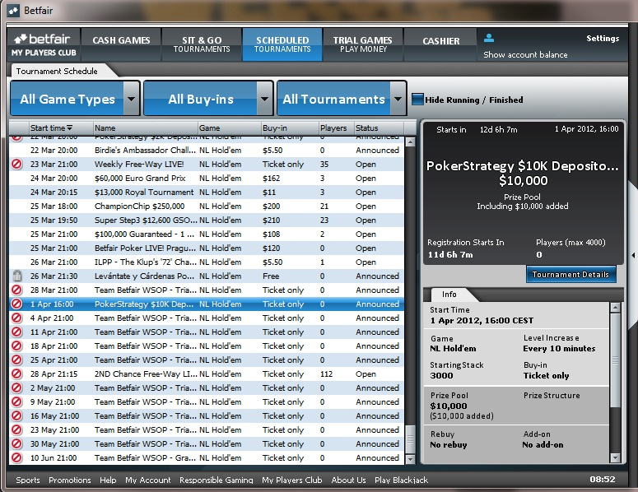Click restricted icon on 30 May 21:00 row

pyautogui.click(x=16, y=444)
